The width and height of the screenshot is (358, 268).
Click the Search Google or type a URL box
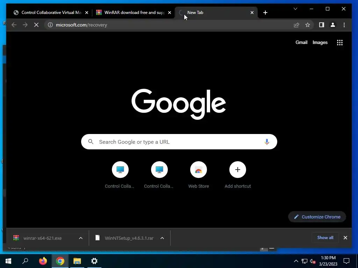pos(179,142)
